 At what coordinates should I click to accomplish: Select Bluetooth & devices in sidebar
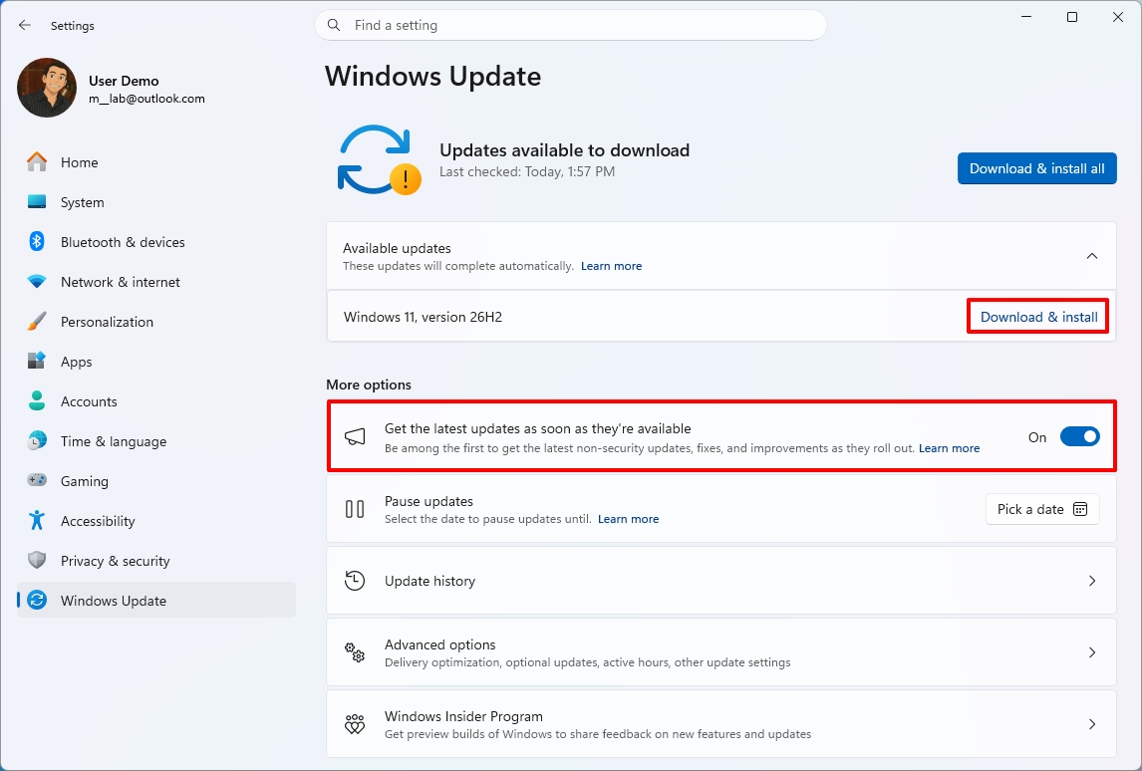tap(156, 242)
